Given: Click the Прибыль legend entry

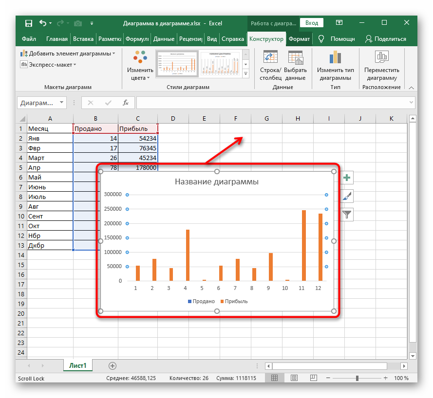Looking at the screenshot, I should click(234, 302).
